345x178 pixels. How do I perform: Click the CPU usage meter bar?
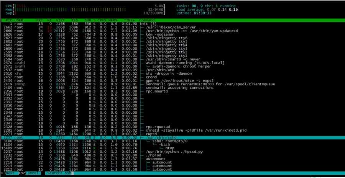click(85, 6)
